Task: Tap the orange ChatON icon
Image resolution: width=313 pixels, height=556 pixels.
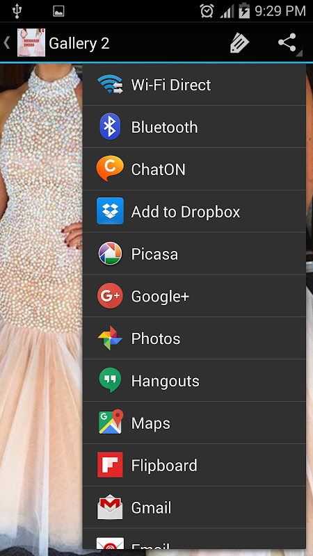Action: (x=110, y=168)
